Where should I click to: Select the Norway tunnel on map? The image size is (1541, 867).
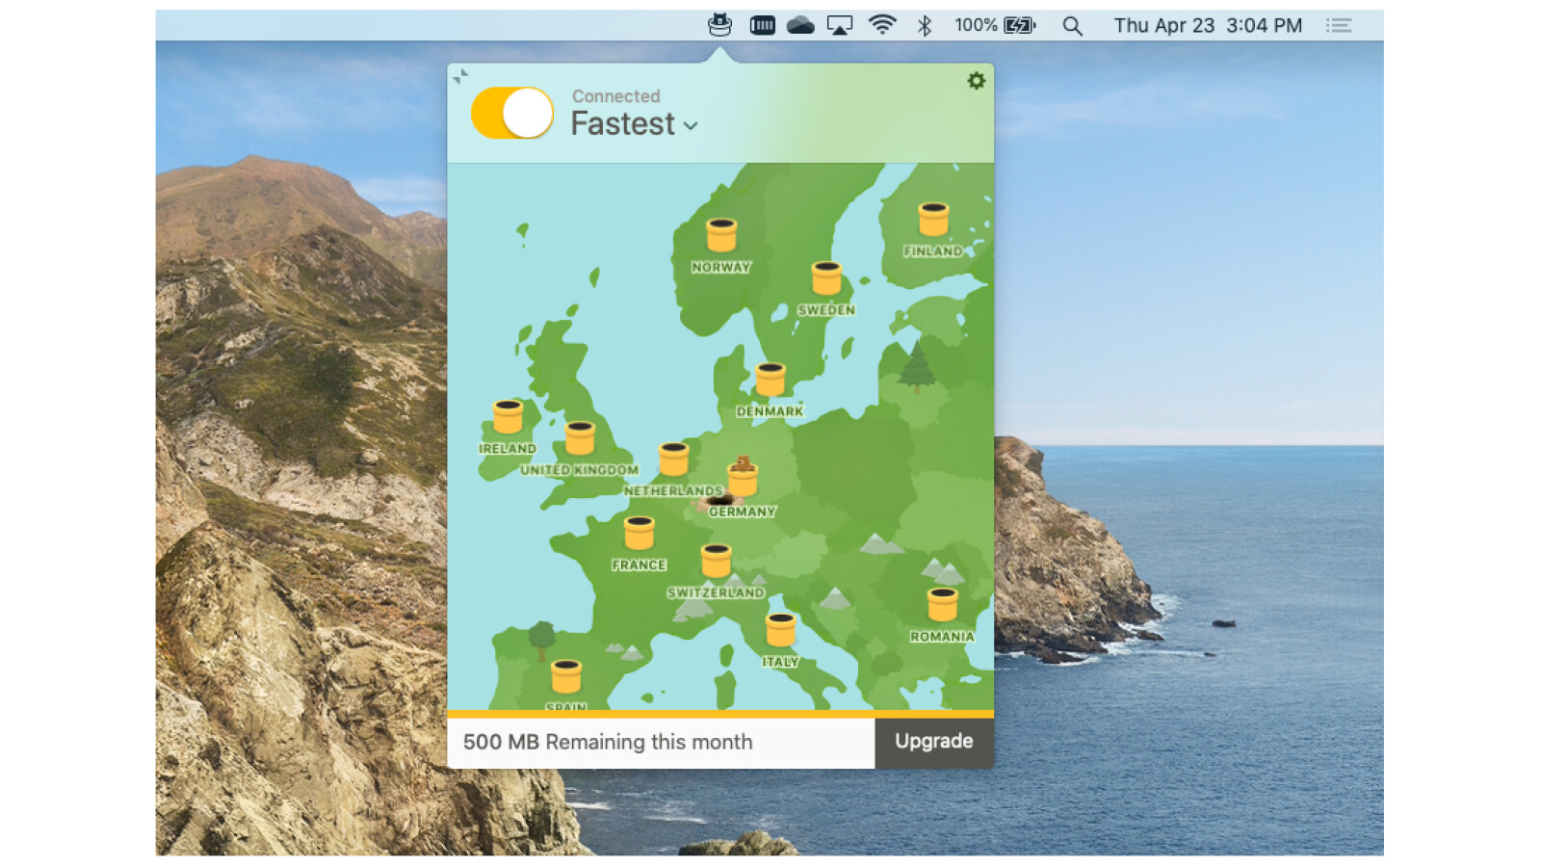tap(720, 236)
